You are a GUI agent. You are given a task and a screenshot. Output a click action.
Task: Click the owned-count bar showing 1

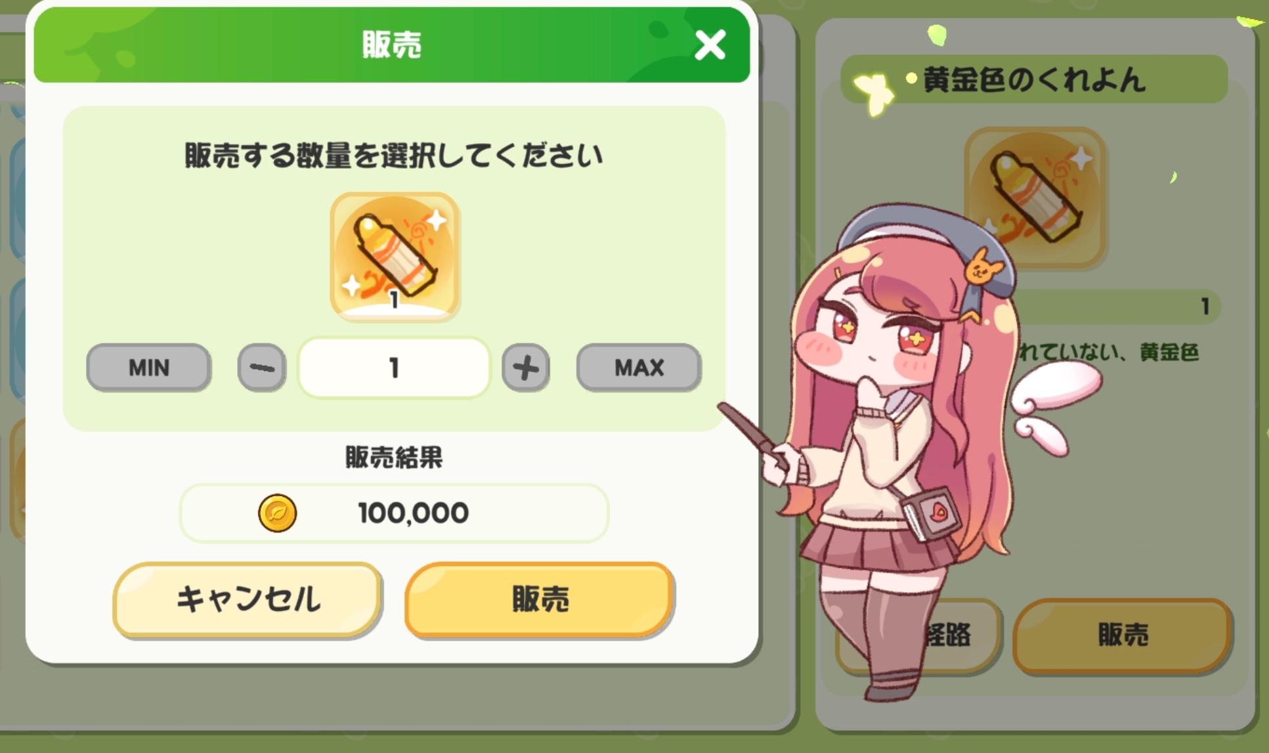click(1116, 307)
